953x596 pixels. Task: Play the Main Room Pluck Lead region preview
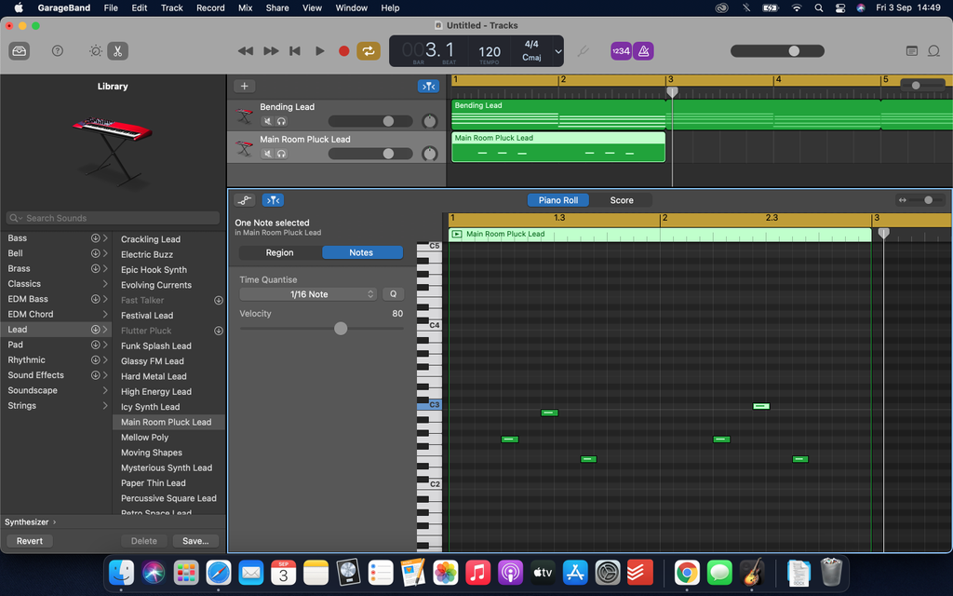(457, 234)
